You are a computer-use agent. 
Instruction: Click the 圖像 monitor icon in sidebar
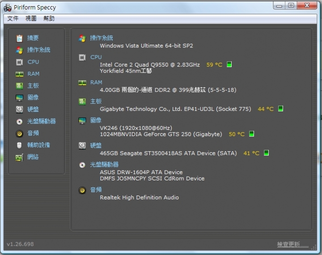pyautogui.click(x=19, y=98)
